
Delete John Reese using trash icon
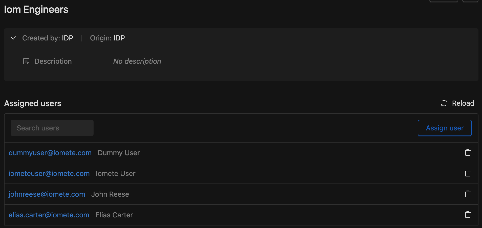[x=468, y=194]
